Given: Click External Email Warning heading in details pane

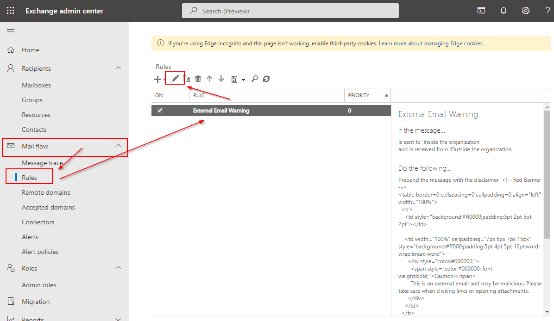Looking at the screenshot, I should coord(438,114).
